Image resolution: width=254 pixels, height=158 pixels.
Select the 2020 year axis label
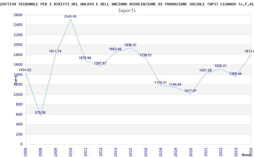tap(191, 152)
